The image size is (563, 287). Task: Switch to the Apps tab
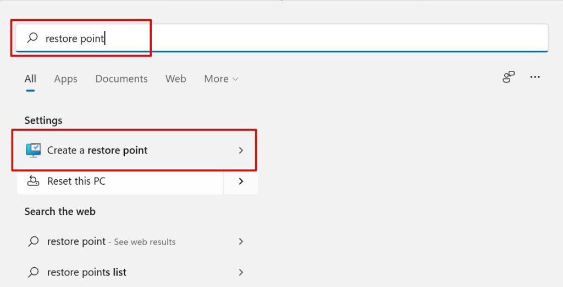(x=66, y=79)
